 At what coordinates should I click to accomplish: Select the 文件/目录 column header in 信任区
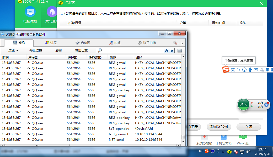[74, 23]
